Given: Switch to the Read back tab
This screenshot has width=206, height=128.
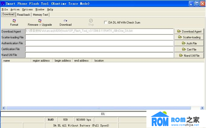Looking at the screenshot, I should click(x=23, y=14).
